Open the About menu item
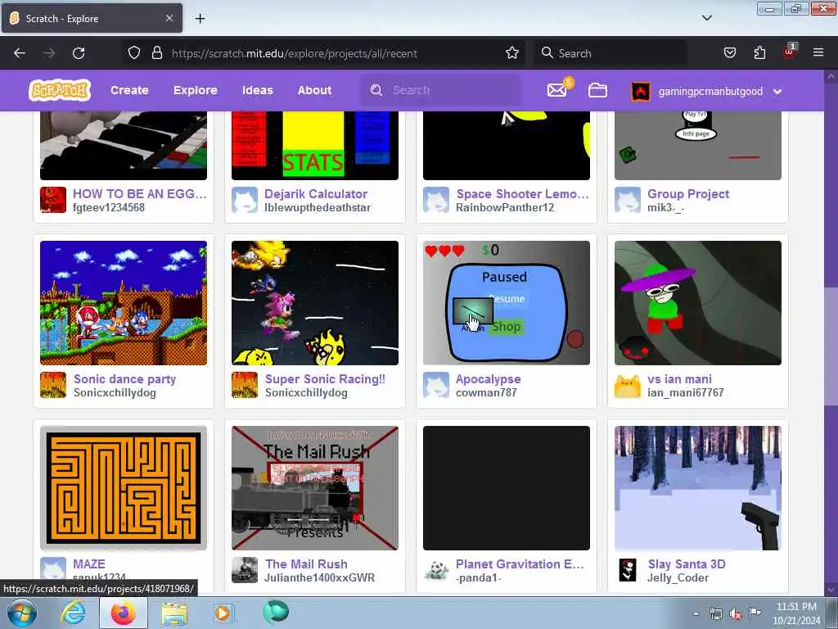Image resolution: width=838 pixels, height=629 pixels. (x=314, y=90)
